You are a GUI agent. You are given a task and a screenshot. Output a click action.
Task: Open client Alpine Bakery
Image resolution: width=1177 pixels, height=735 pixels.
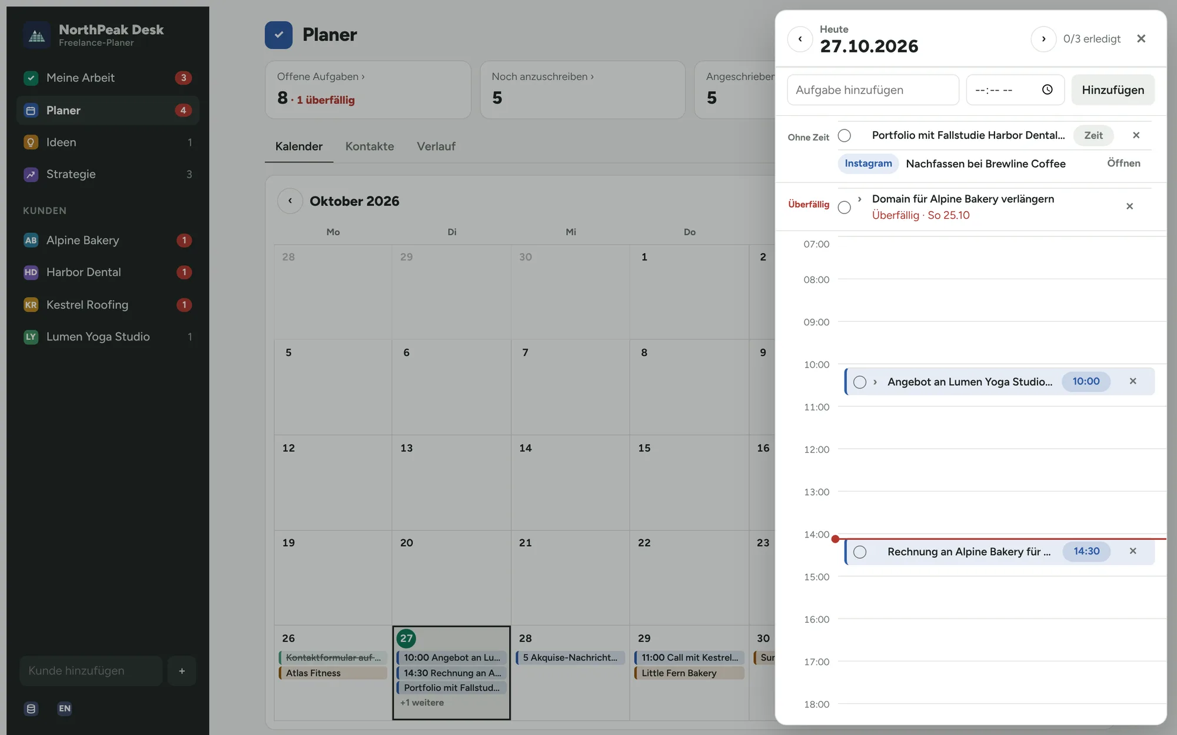tap(108, 240)
